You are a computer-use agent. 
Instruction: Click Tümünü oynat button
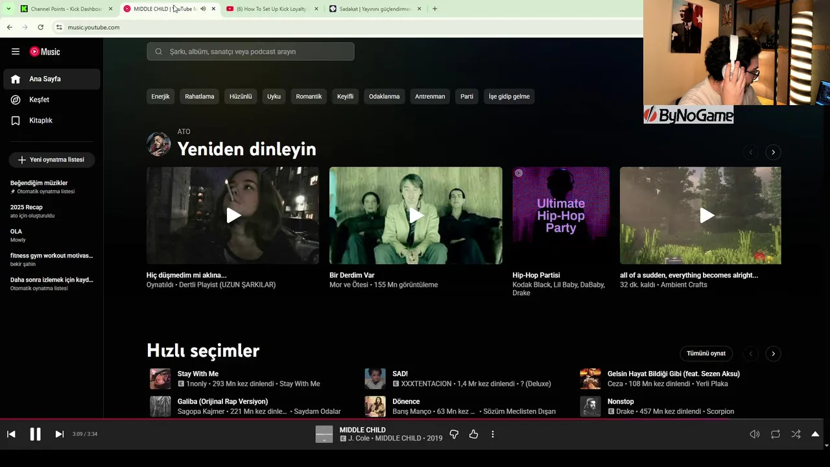click(706, 353)
